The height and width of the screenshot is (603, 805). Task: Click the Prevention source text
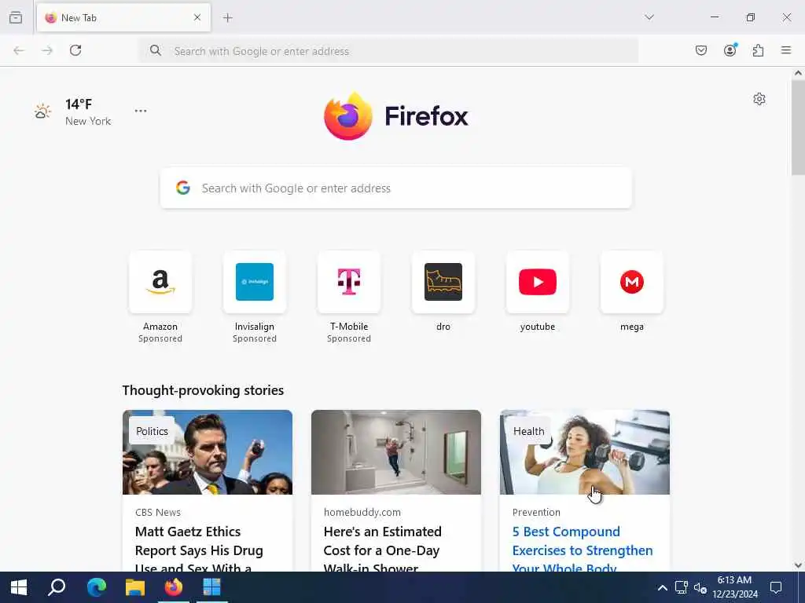[x=536, y=512]
